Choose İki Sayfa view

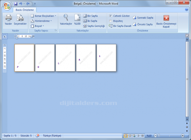90,21
